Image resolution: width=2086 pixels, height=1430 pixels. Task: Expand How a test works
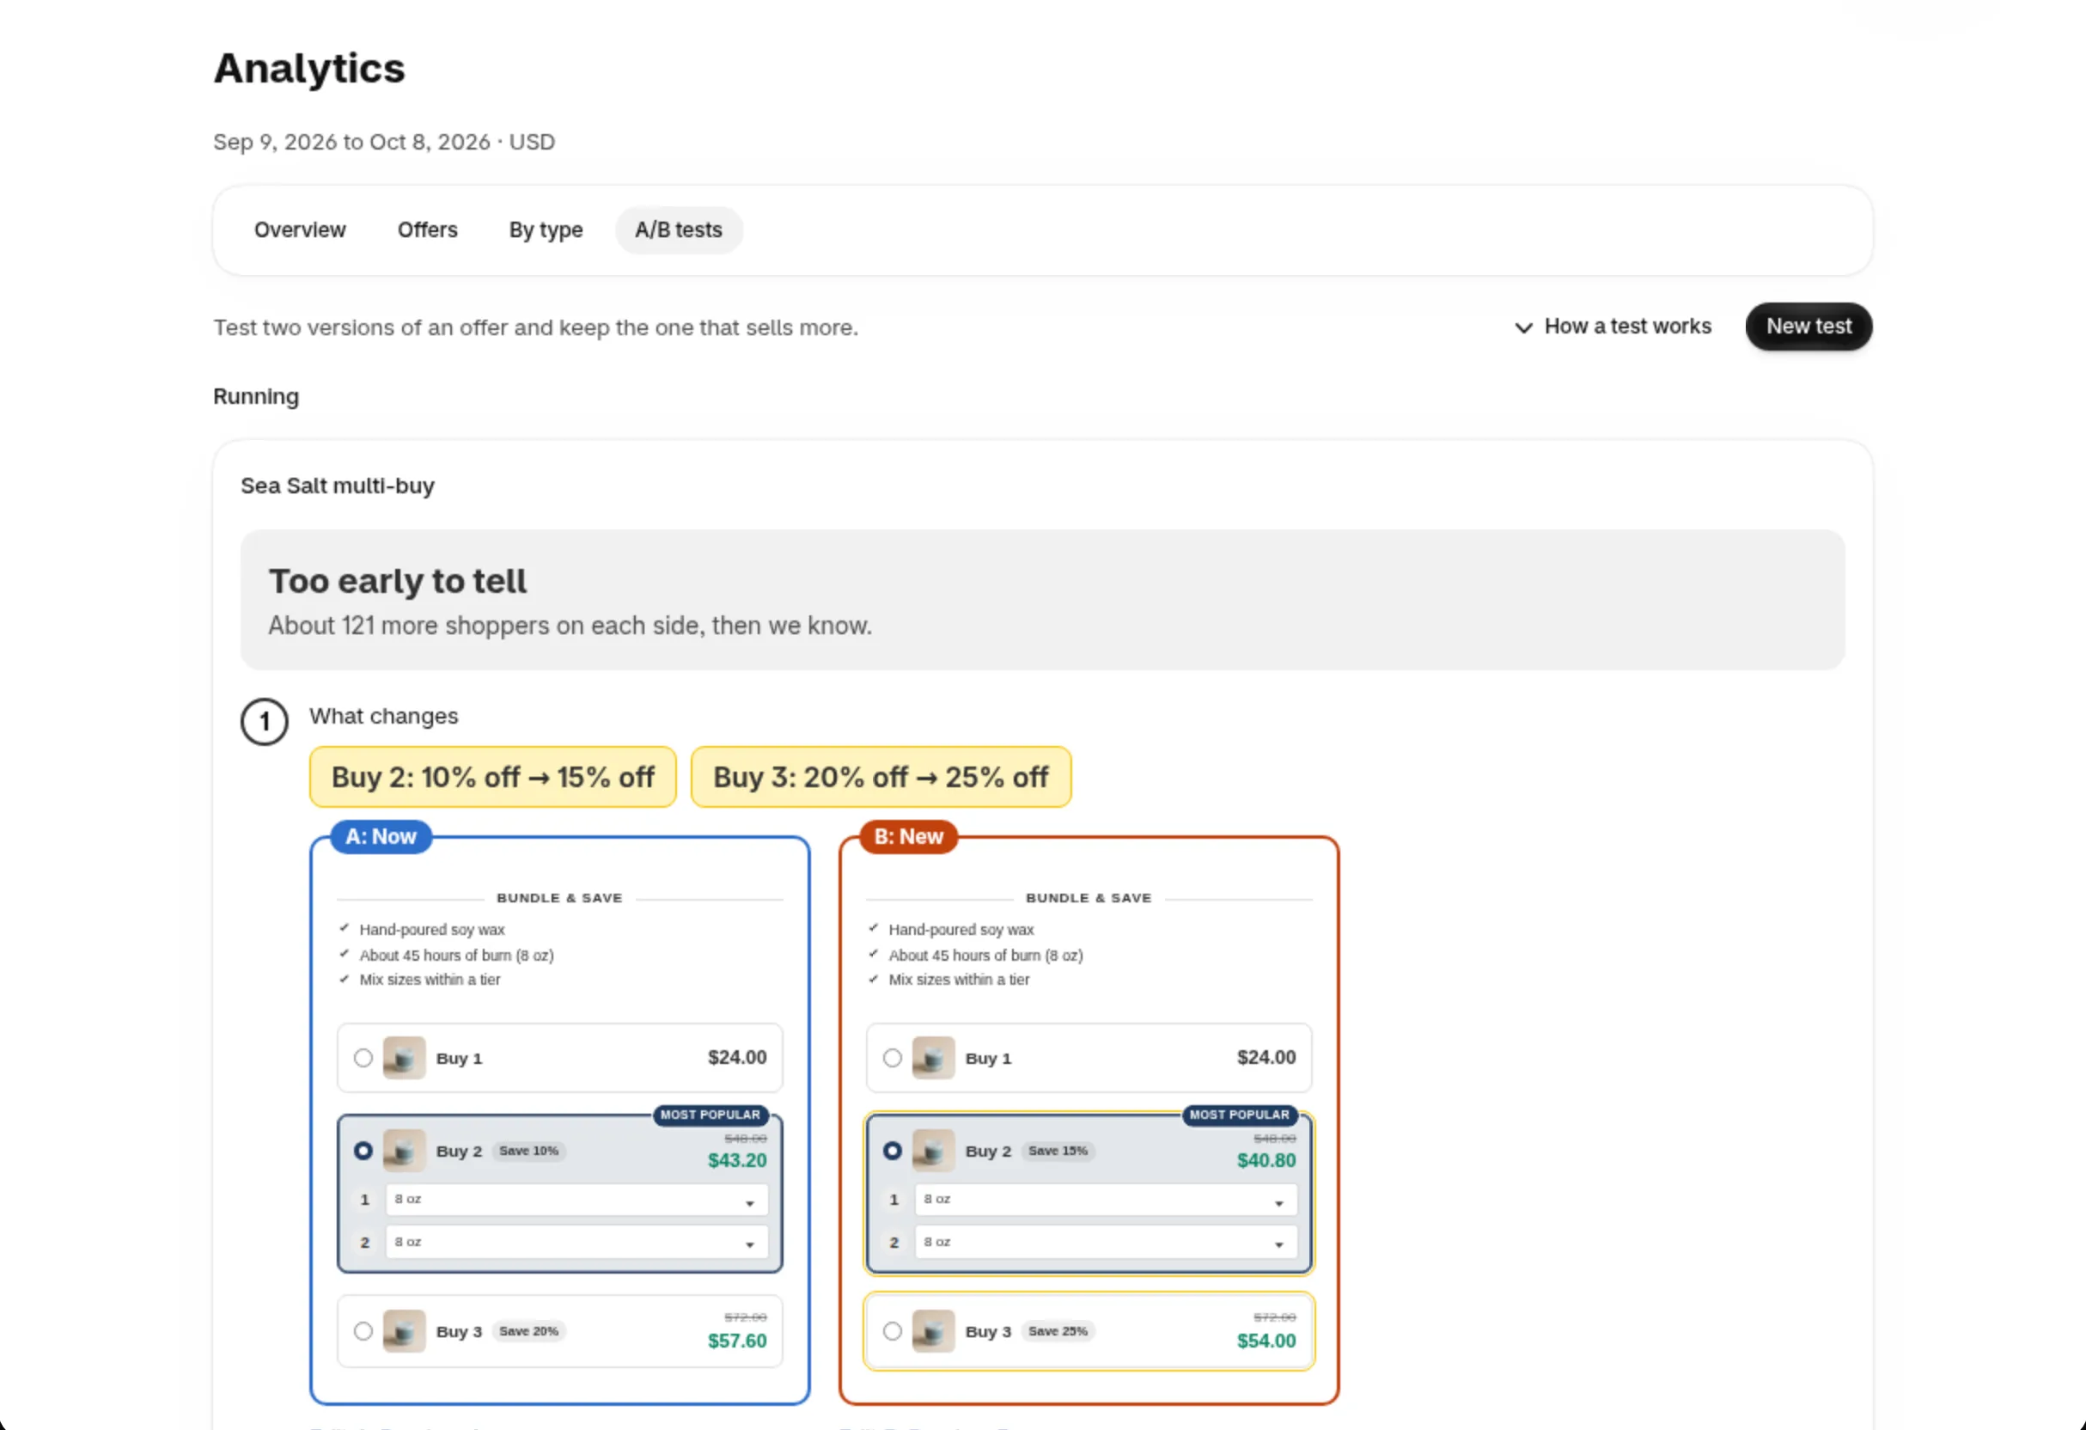click(1613, 327)
